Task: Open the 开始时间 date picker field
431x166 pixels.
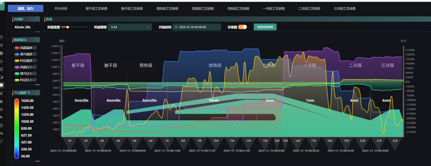Action: pyautogui.click(x=197, y=27)
